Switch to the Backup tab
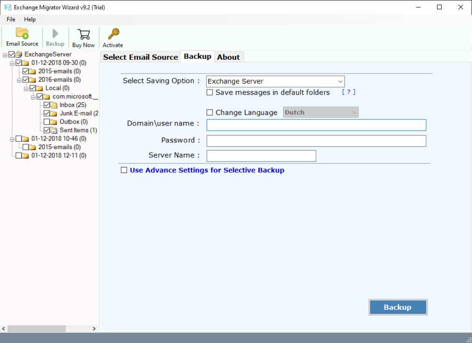The height and width of the screenshot is (343, 472). click(197, 56)
